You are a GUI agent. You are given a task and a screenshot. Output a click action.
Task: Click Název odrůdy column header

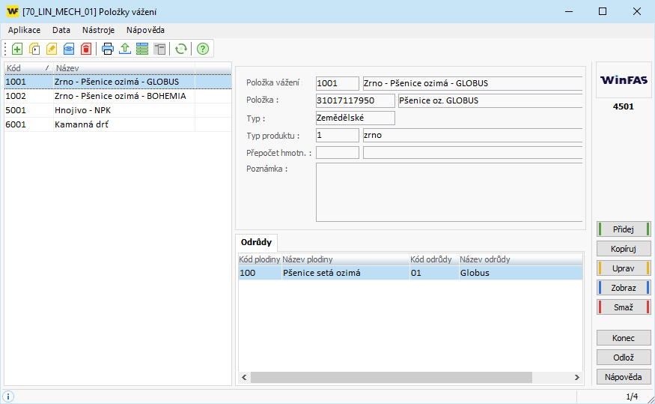(520, 259)
